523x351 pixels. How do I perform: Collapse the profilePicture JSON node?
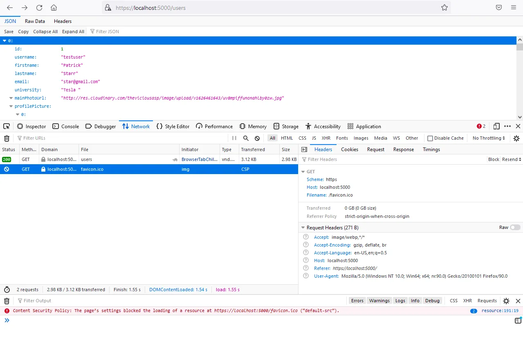pyautogui.click(x=11, y=106)
